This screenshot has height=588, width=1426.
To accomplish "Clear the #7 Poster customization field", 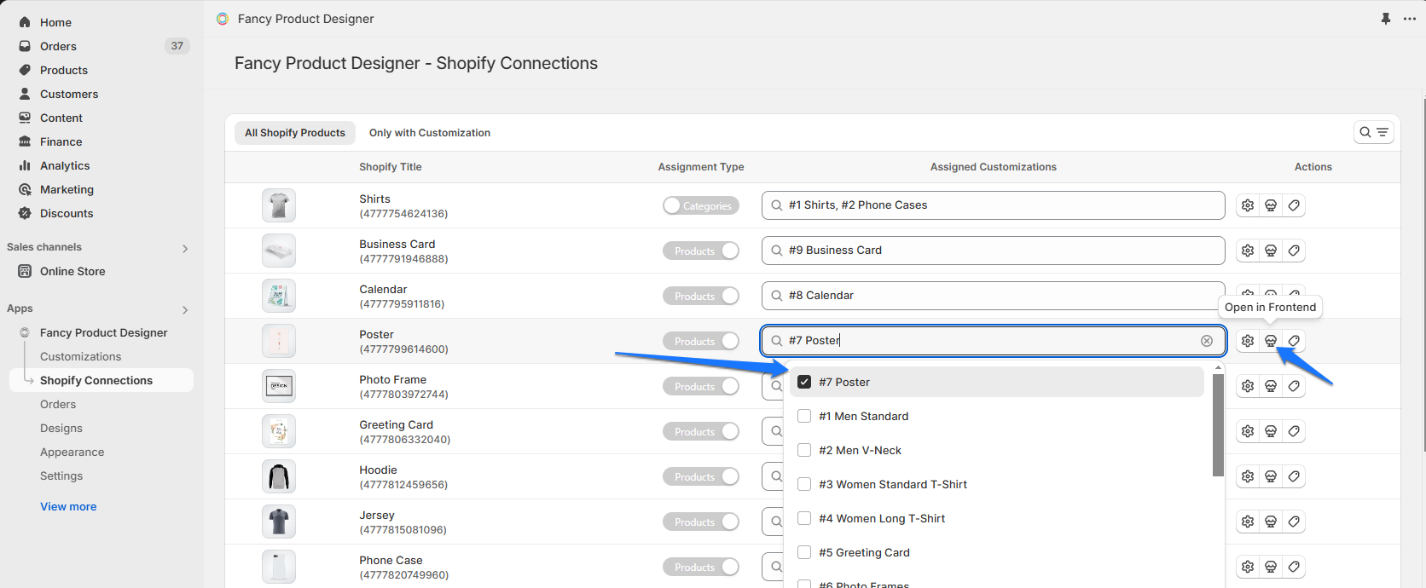I will pos(1207,341).
